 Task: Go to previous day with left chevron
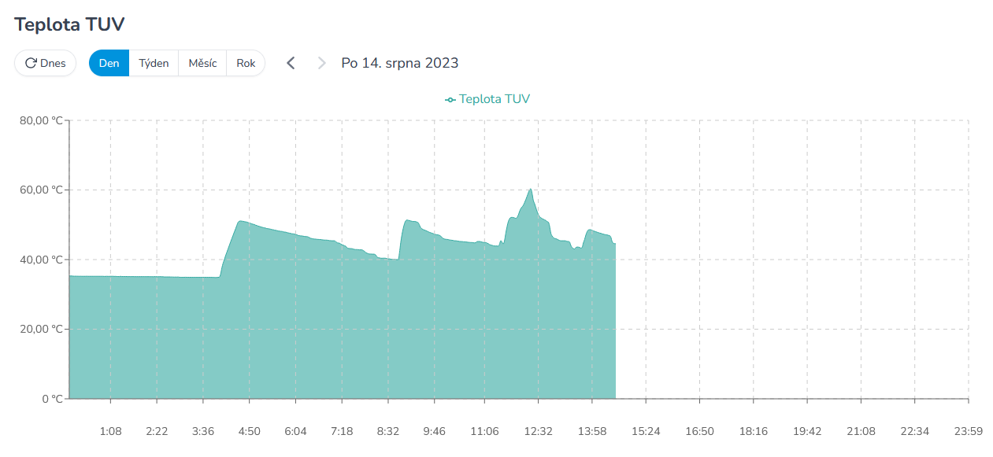point(291,63)
